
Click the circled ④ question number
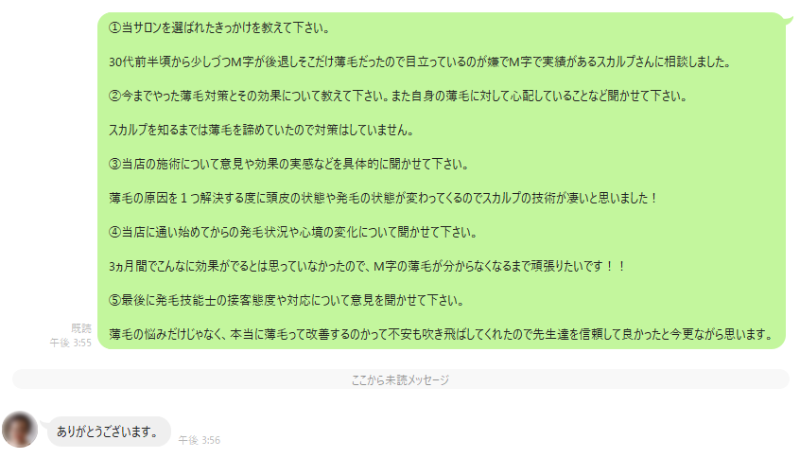click(x=114, y=232)
